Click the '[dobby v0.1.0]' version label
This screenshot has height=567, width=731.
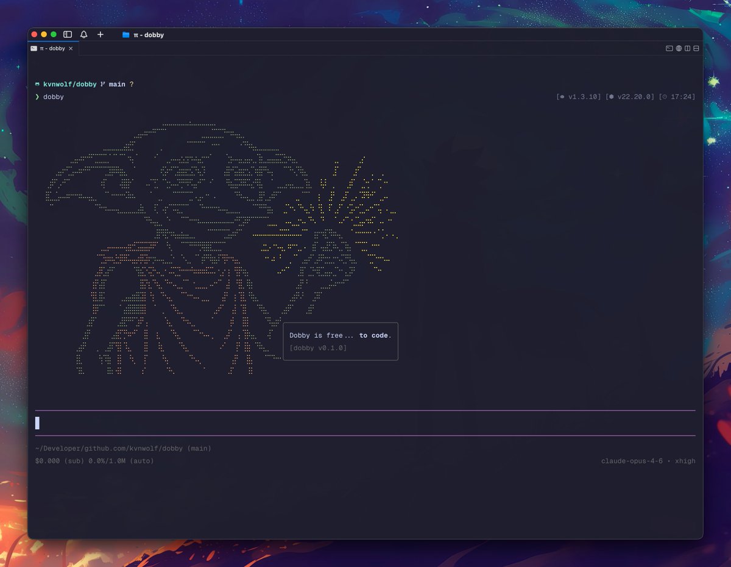coord(318,348)
